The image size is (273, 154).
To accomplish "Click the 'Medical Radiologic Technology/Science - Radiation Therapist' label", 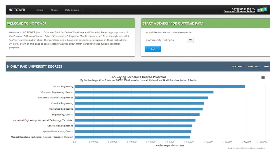I will pyautogui.click(x=42, y=137).
